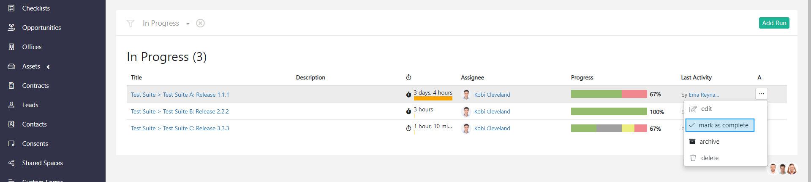Open Checklists in the sidebar
This screenshot has width=811, height=182.
(x=36, y=8)
